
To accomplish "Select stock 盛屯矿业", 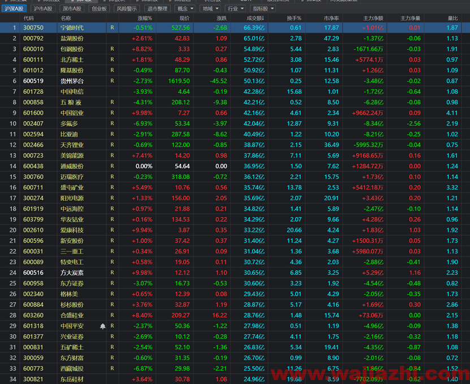I will pyautogui.click(x=72, y=187).
